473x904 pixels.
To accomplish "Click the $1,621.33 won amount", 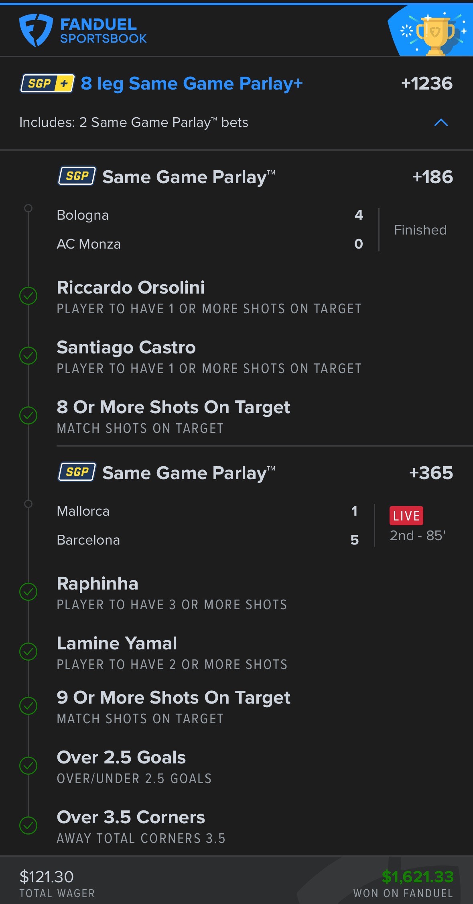I will [417, 877].
